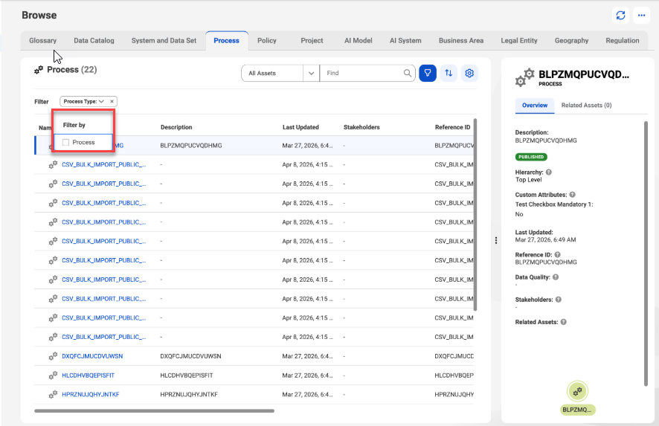
Task: Click the panel splitter three-dot handle
Action: click(496, 240)
